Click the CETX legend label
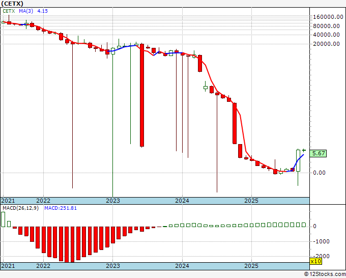The height and width of the screenshot is (278, 346). point(9,11)
